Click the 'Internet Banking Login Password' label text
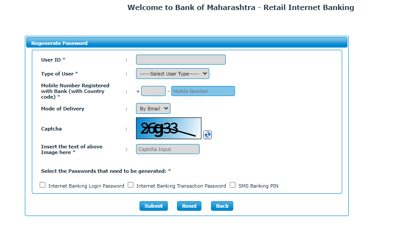405x247 pixels. click(86, 186)
